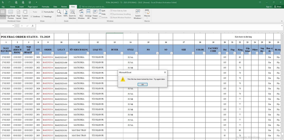Click View Side by Side
The image size is (284, 140).
(118, 11)
